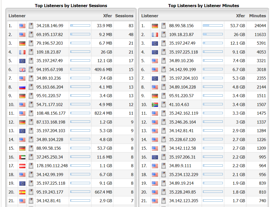The width and height of the screenshot is (270, 207).
Task: Click Listener header in the Listener Minutes table
Action: coord(150,16)
